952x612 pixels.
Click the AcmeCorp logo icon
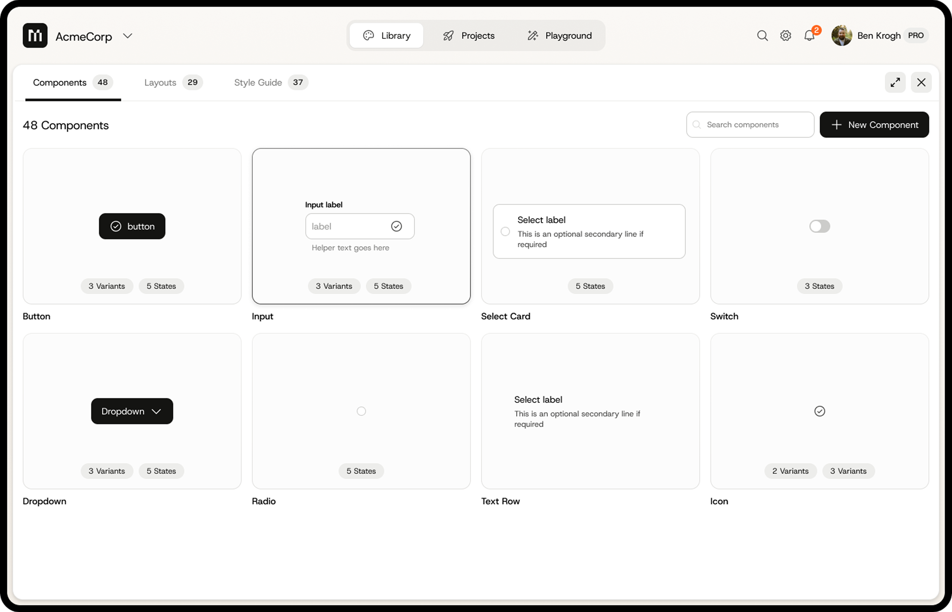35,36
